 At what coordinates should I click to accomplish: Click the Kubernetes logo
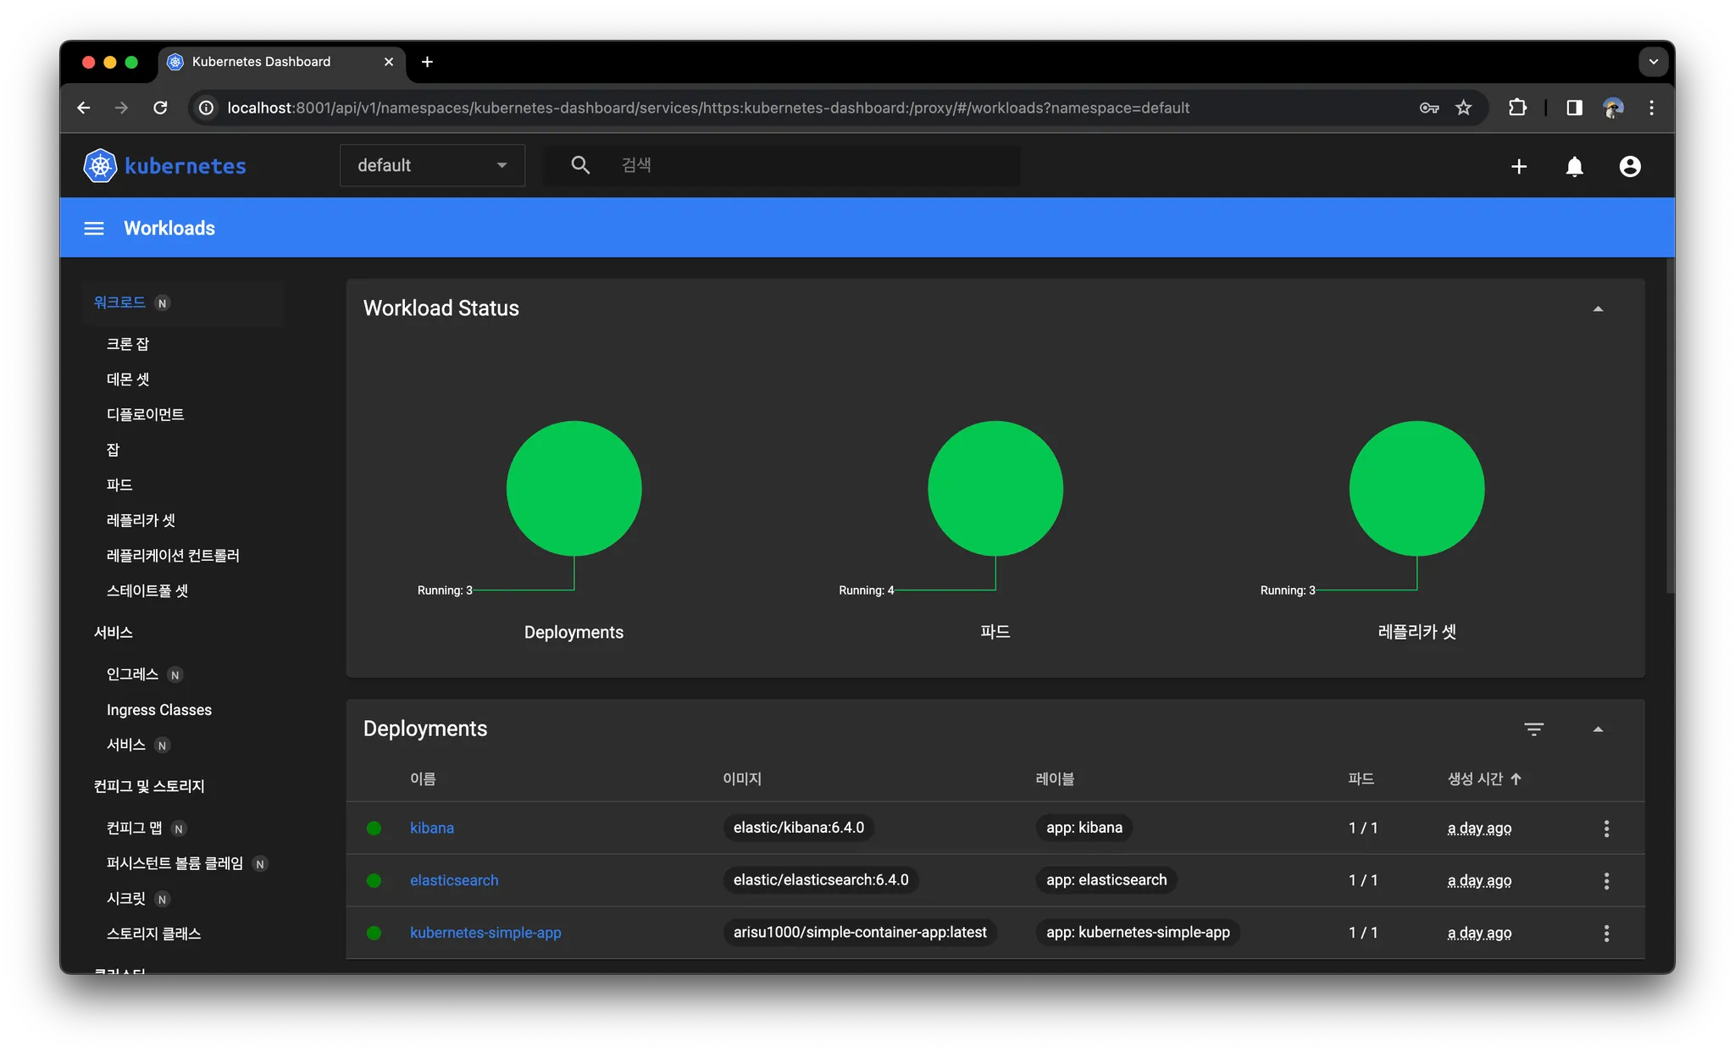click(100, 166)
